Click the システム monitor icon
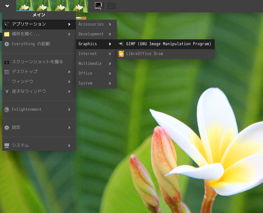 [7, 145]
